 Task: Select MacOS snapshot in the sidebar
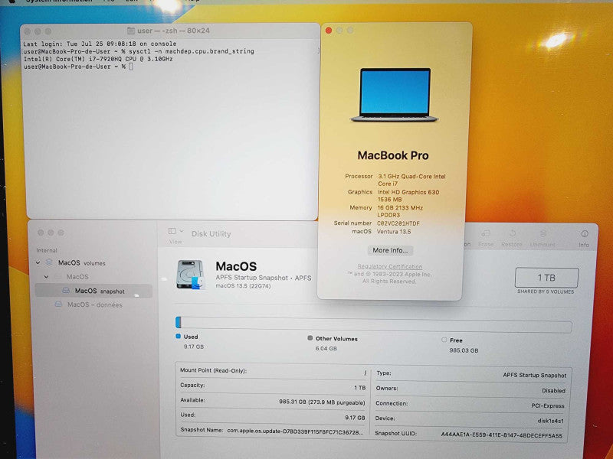93,291
